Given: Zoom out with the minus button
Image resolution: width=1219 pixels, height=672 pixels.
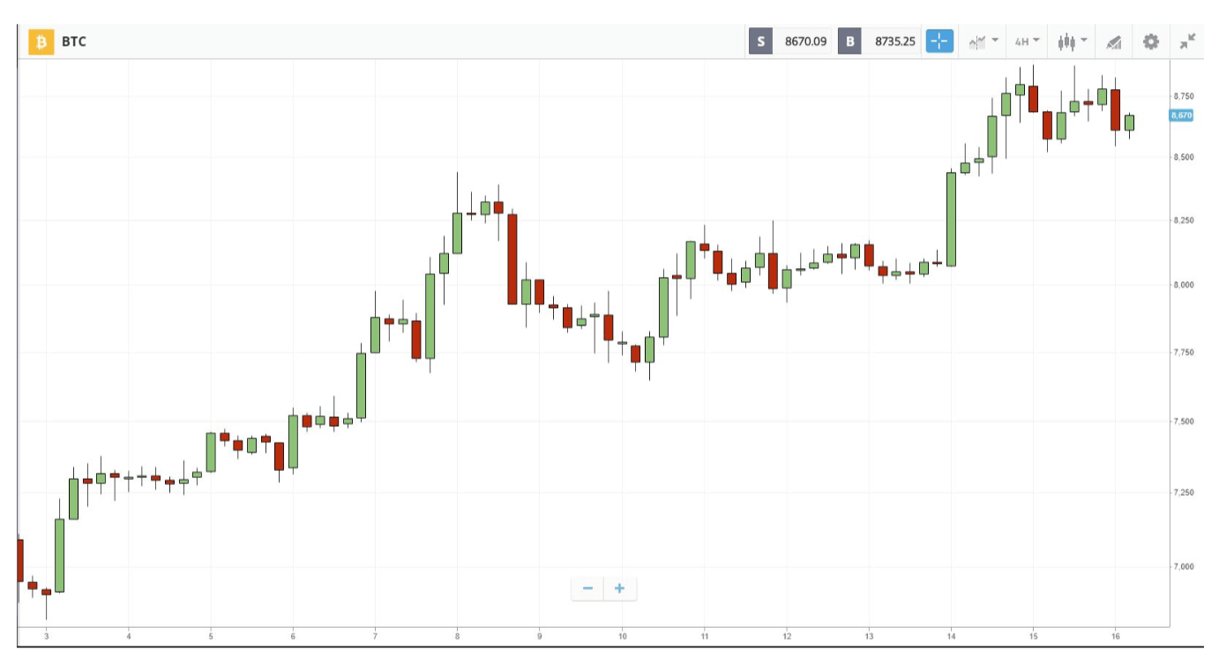Looking at the screenshot, I should (587, 588).
